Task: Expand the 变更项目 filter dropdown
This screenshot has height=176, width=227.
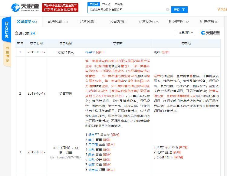Action: click(186, 33)
